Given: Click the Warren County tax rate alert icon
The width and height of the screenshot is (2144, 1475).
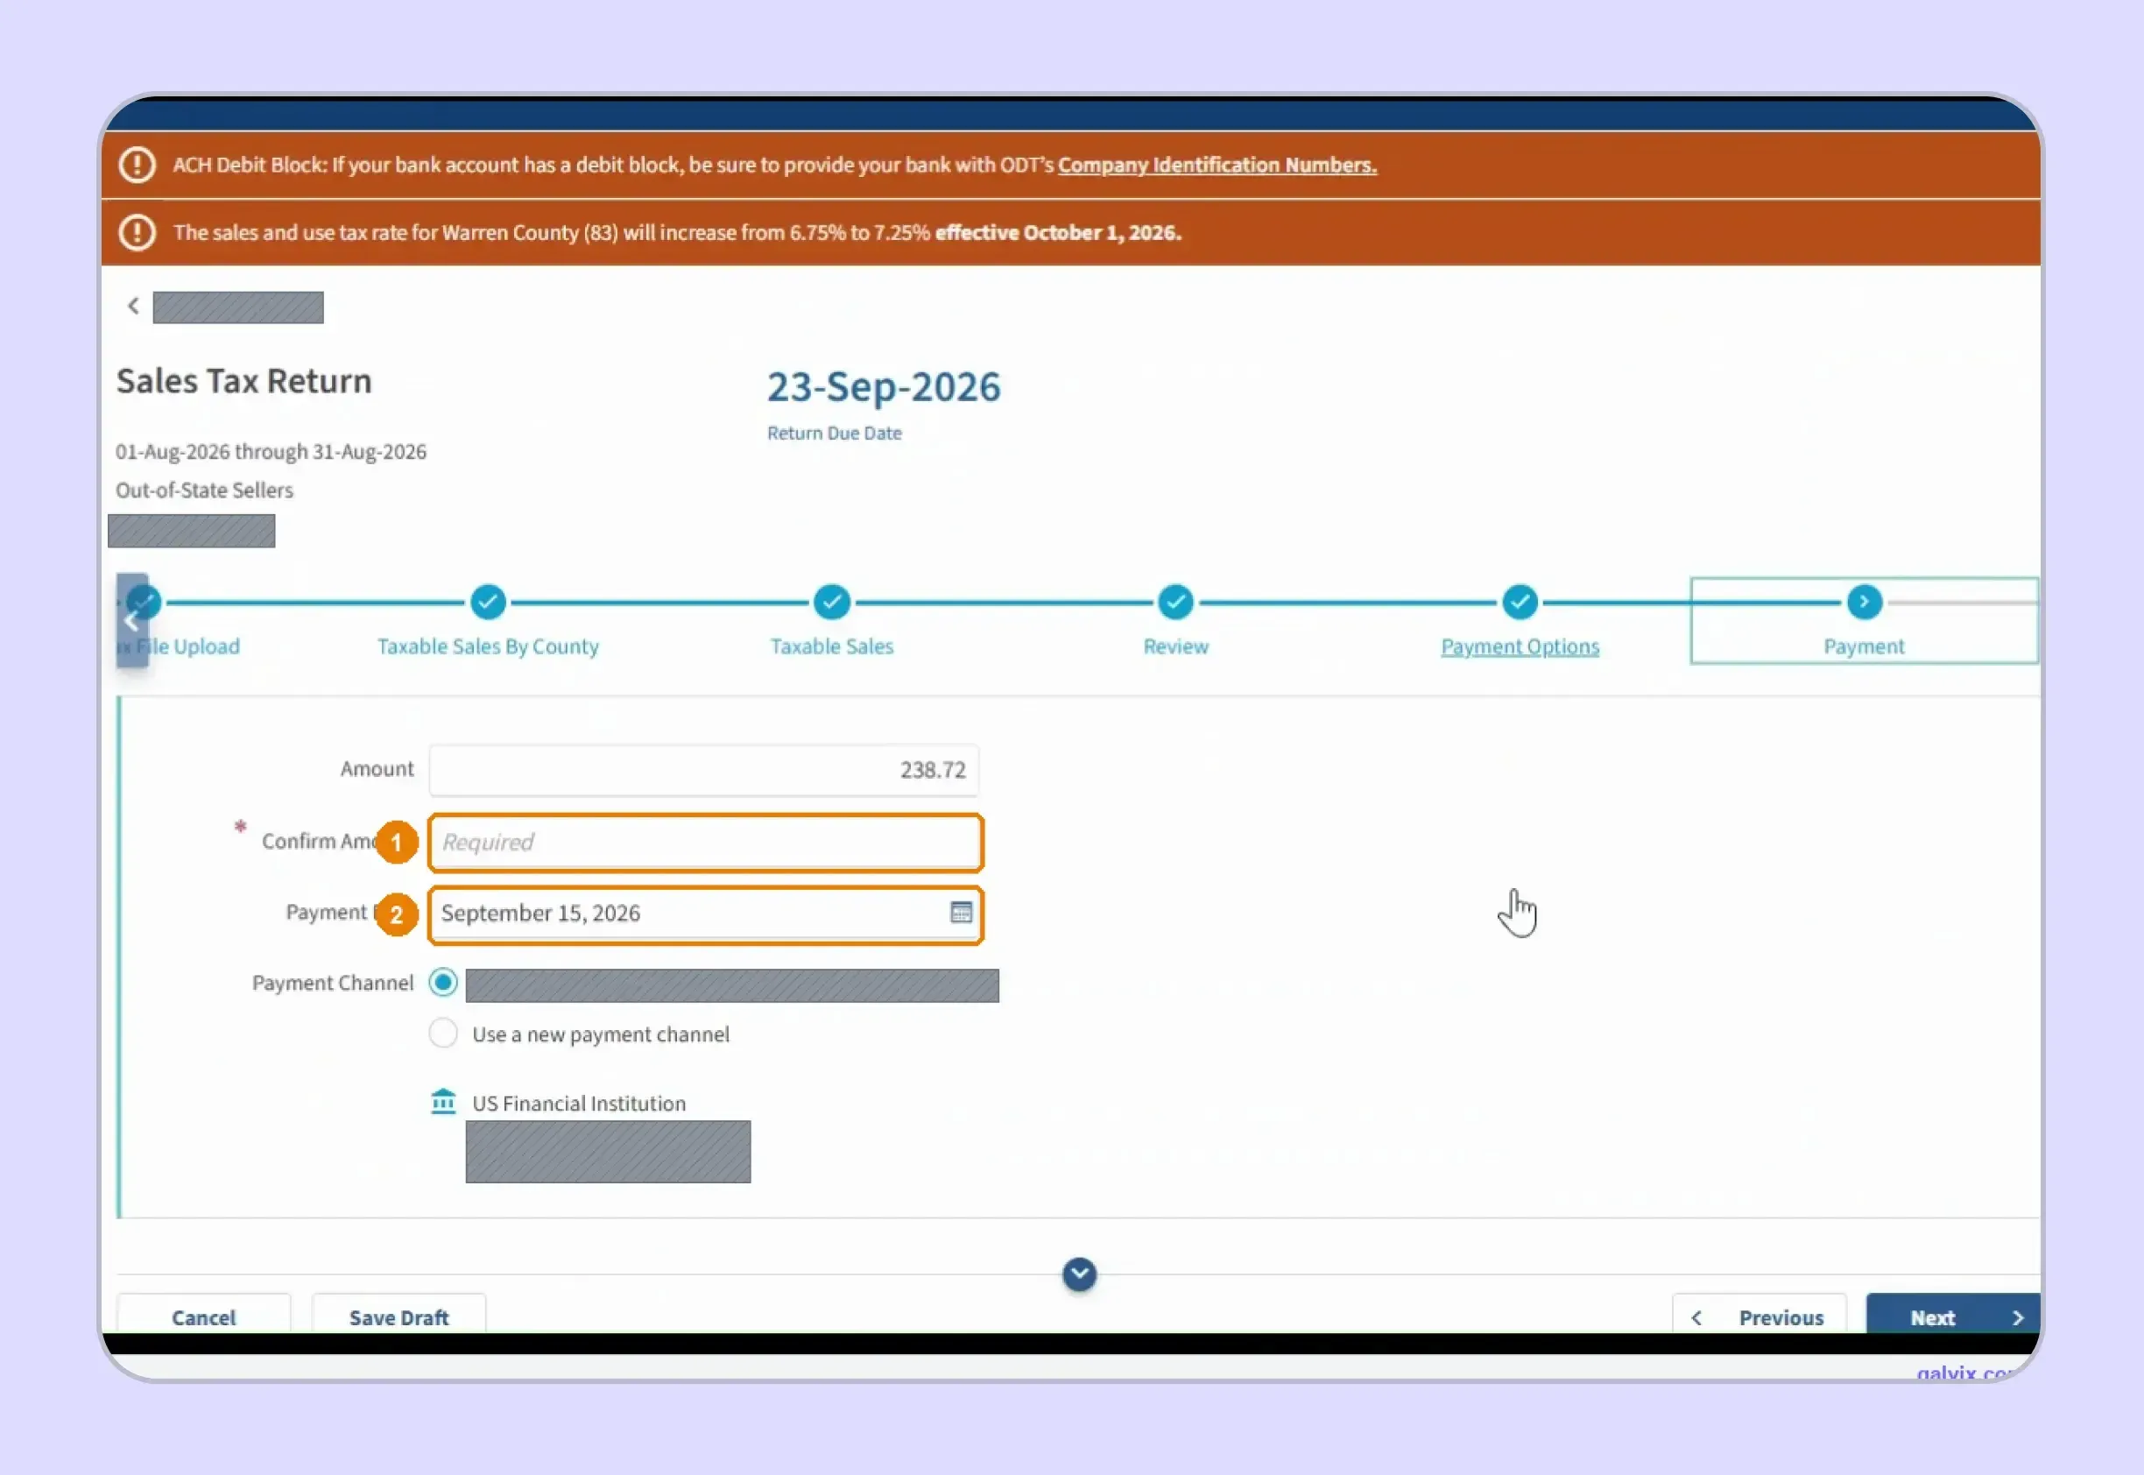Looking at the screenshot, I should point(138,233).
